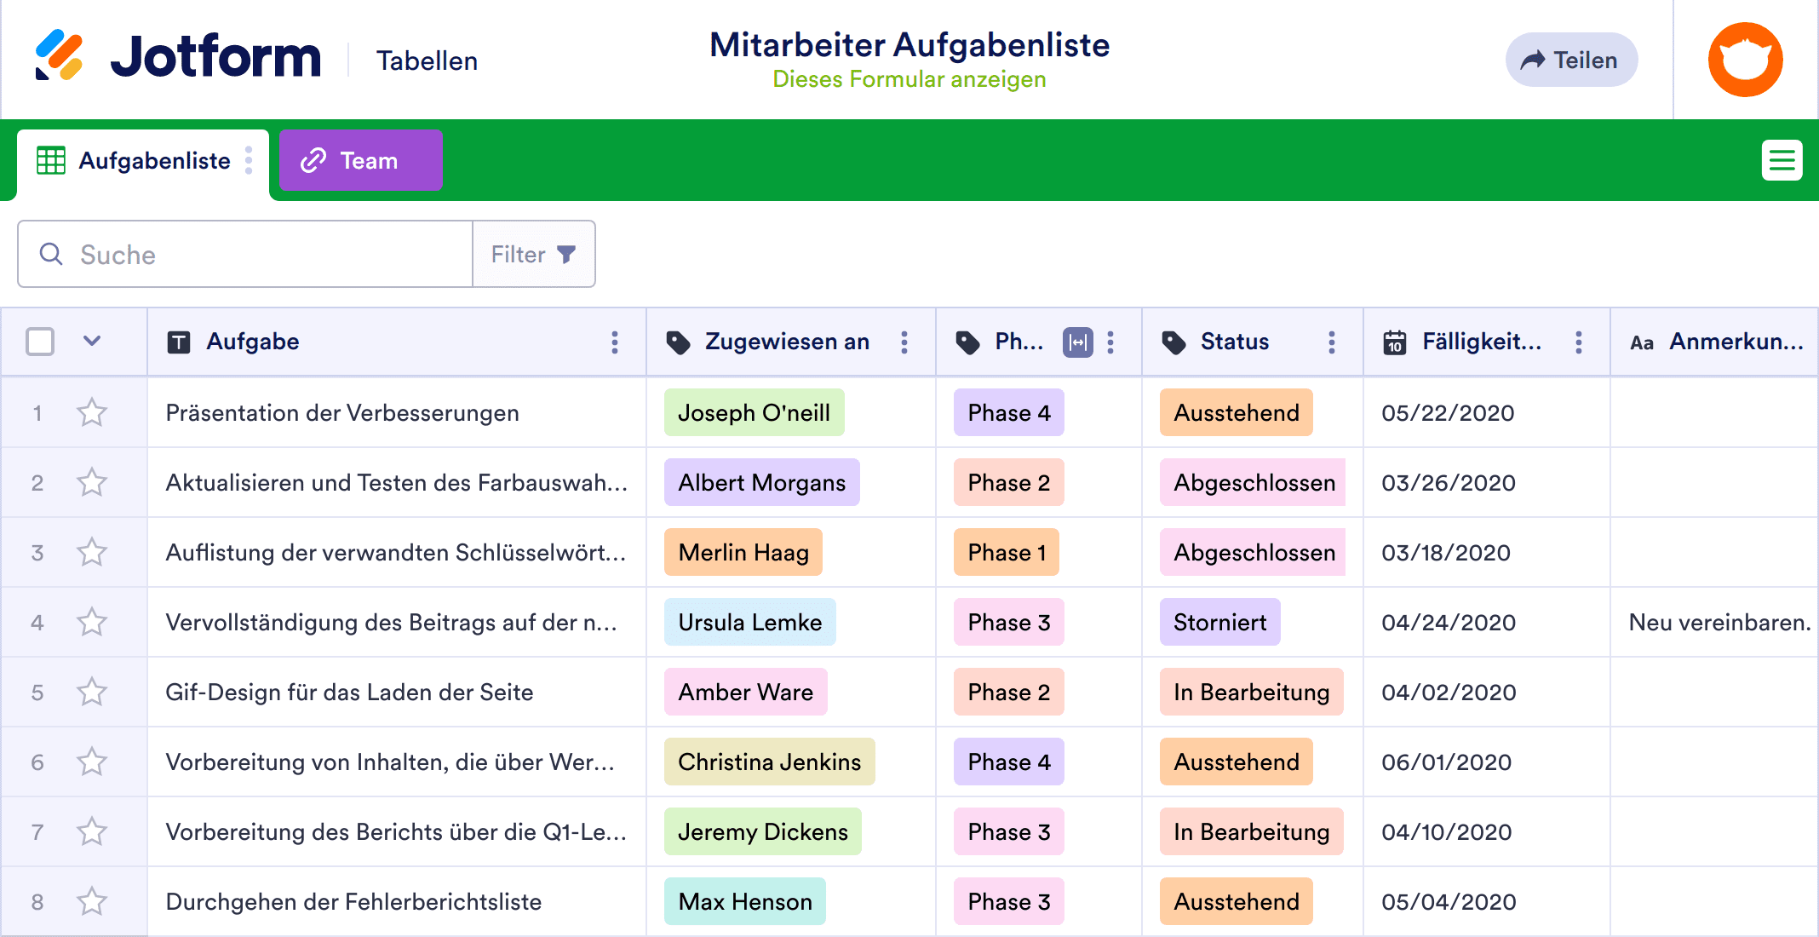1819x937 pixels.
Task: Star row 1 Präsentation der Verbesserungen
Action: 92,413
